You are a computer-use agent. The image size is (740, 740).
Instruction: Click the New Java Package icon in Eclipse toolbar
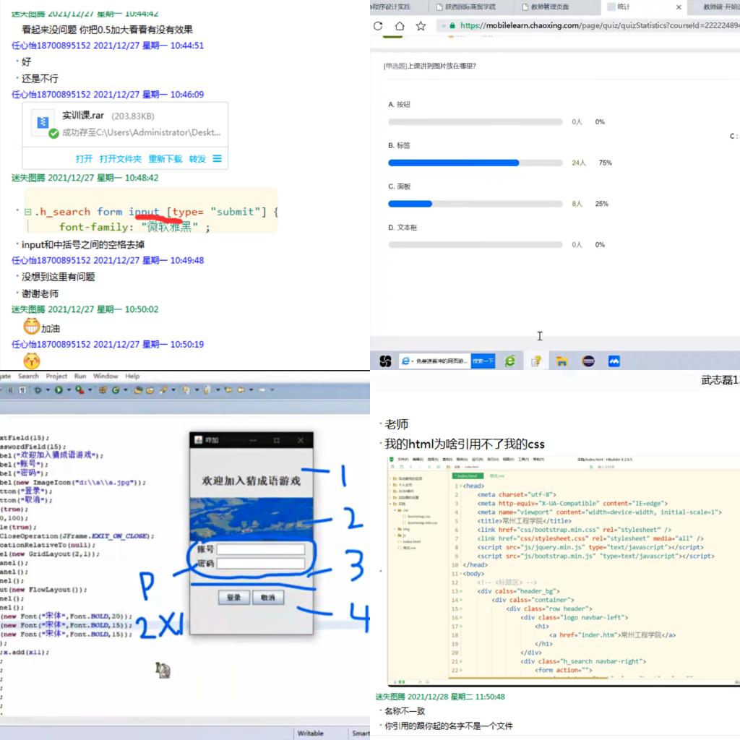tap(103, 390)
